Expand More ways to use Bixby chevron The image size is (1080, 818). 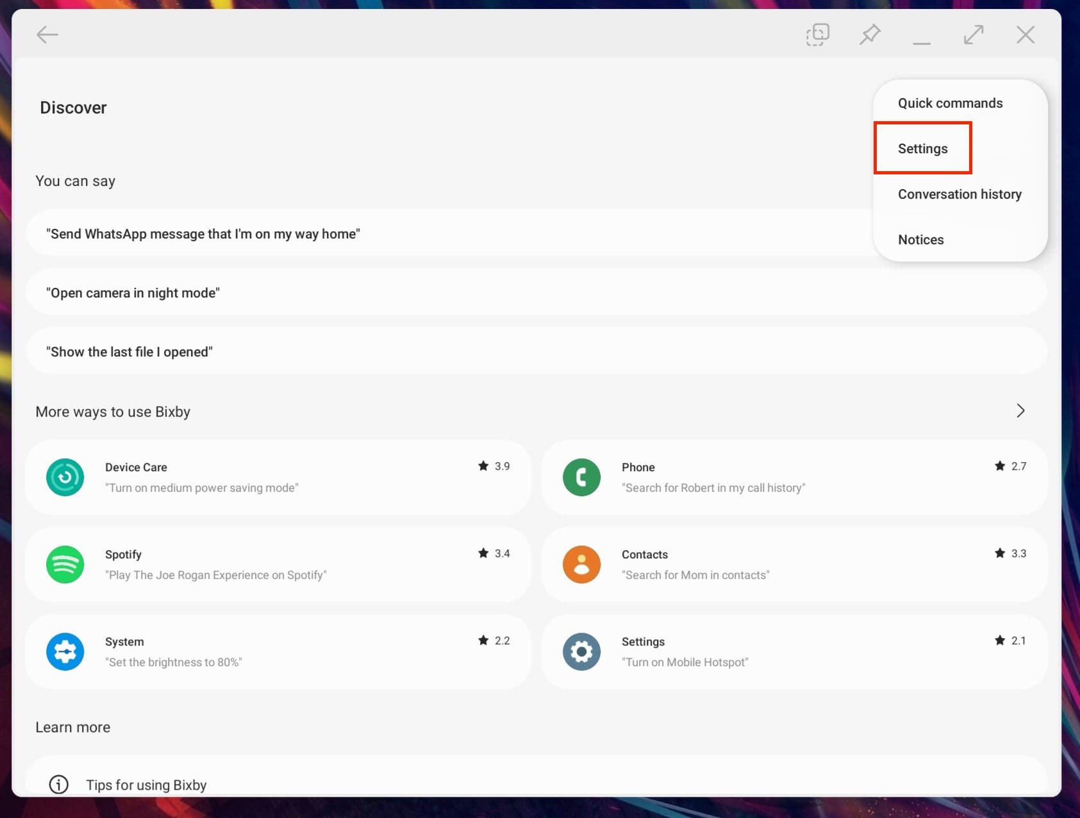pos(1020,411)
